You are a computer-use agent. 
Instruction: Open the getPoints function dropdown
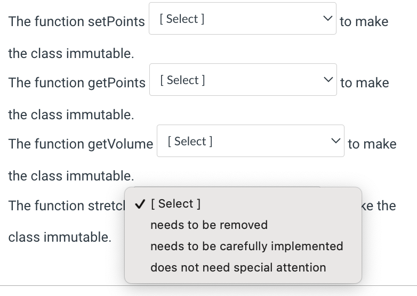click(x=243, y=80)
